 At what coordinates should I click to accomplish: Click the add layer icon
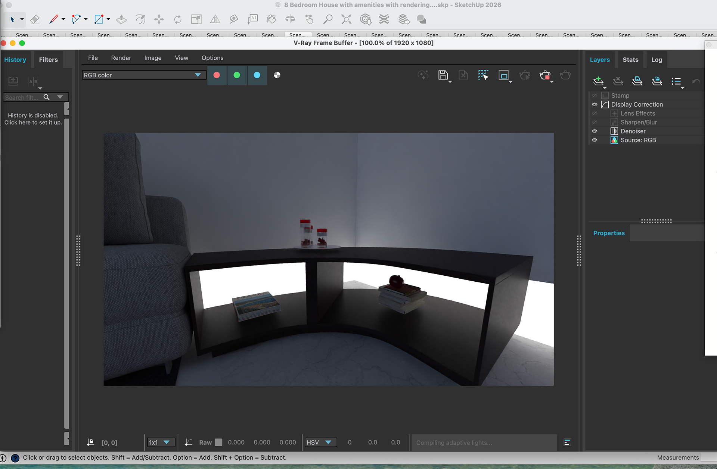pos(598,81)
